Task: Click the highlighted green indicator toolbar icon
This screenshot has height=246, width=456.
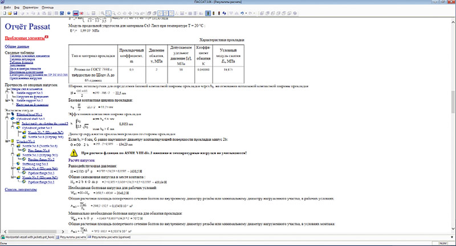Action: 208,13
